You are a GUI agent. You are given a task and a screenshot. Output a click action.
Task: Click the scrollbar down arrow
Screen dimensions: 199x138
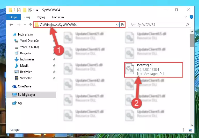(x=192, y=125)
